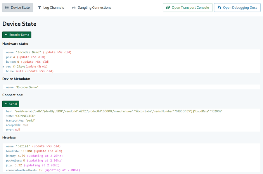Click the list icon on Device State tab
Image resolution: width=263 pixels, height=174 pixels.
[7, 8]
